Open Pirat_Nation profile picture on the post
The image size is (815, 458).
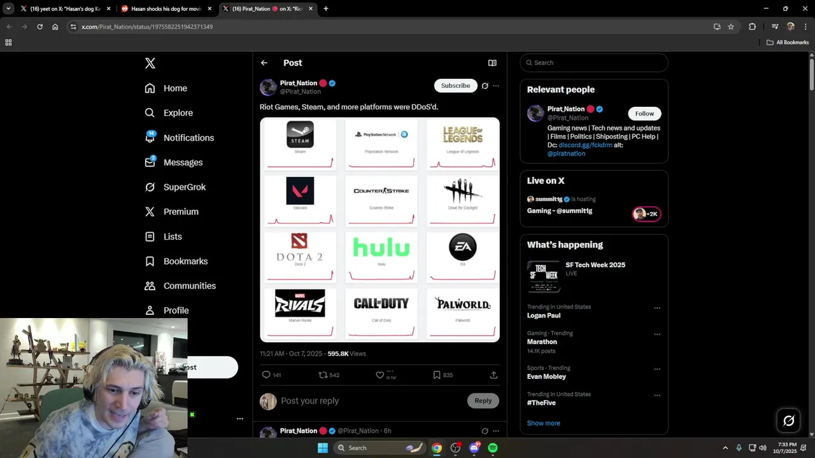(x=268, y=87)
